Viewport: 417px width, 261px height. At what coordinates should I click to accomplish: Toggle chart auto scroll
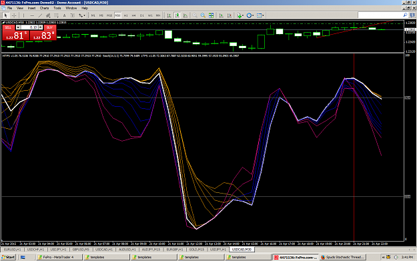coord(221,15)
